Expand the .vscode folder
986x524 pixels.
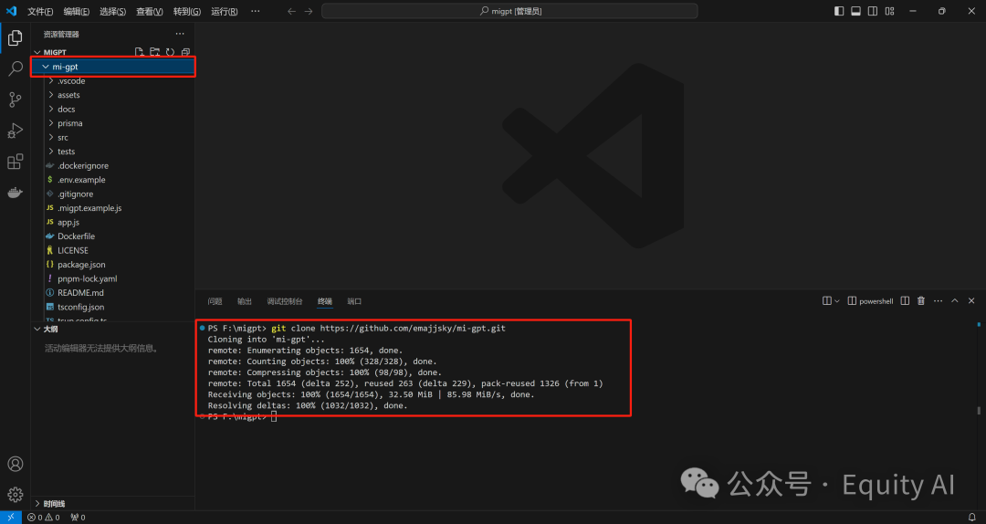pyautogui.click(x=51, y=81)
